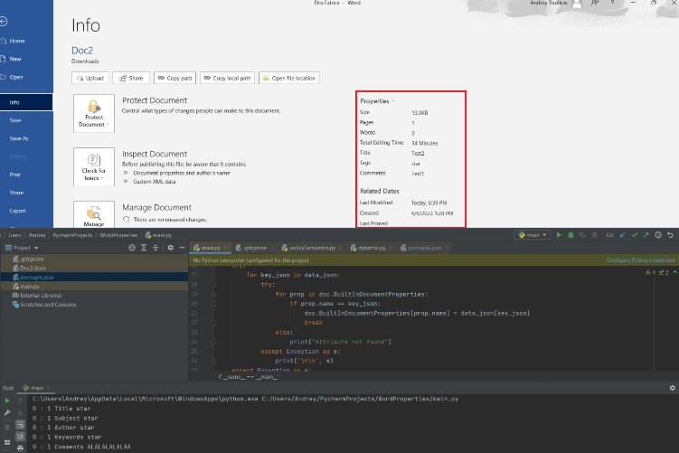Click the Word account user picture icon
The image size is (679, 453).
577,4
